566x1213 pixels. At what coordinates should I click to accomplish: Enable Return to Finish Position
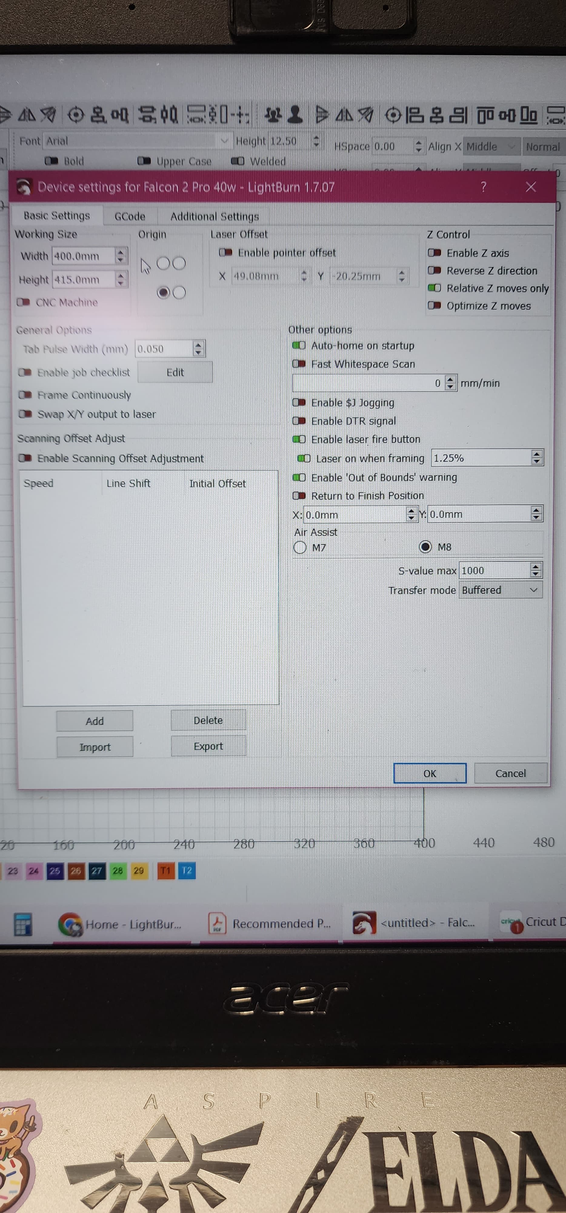click(x=299, y=496)
